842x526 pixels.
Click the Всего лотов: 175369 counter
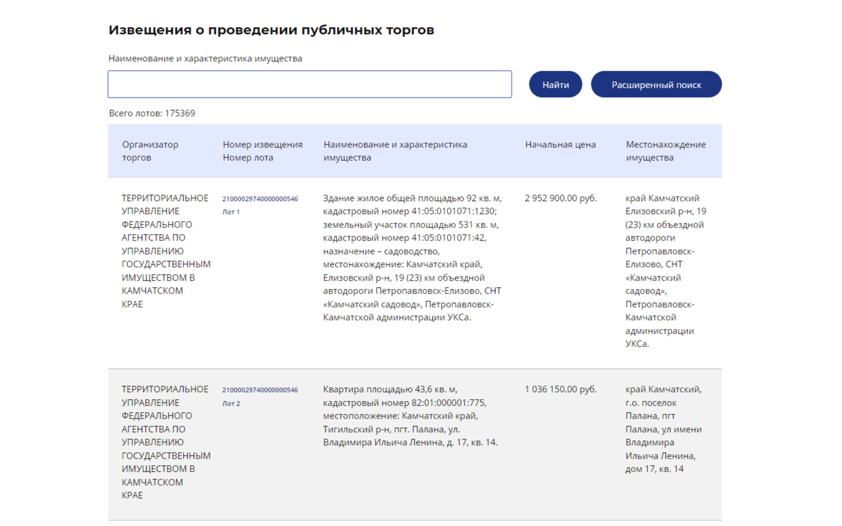point(152,113)
